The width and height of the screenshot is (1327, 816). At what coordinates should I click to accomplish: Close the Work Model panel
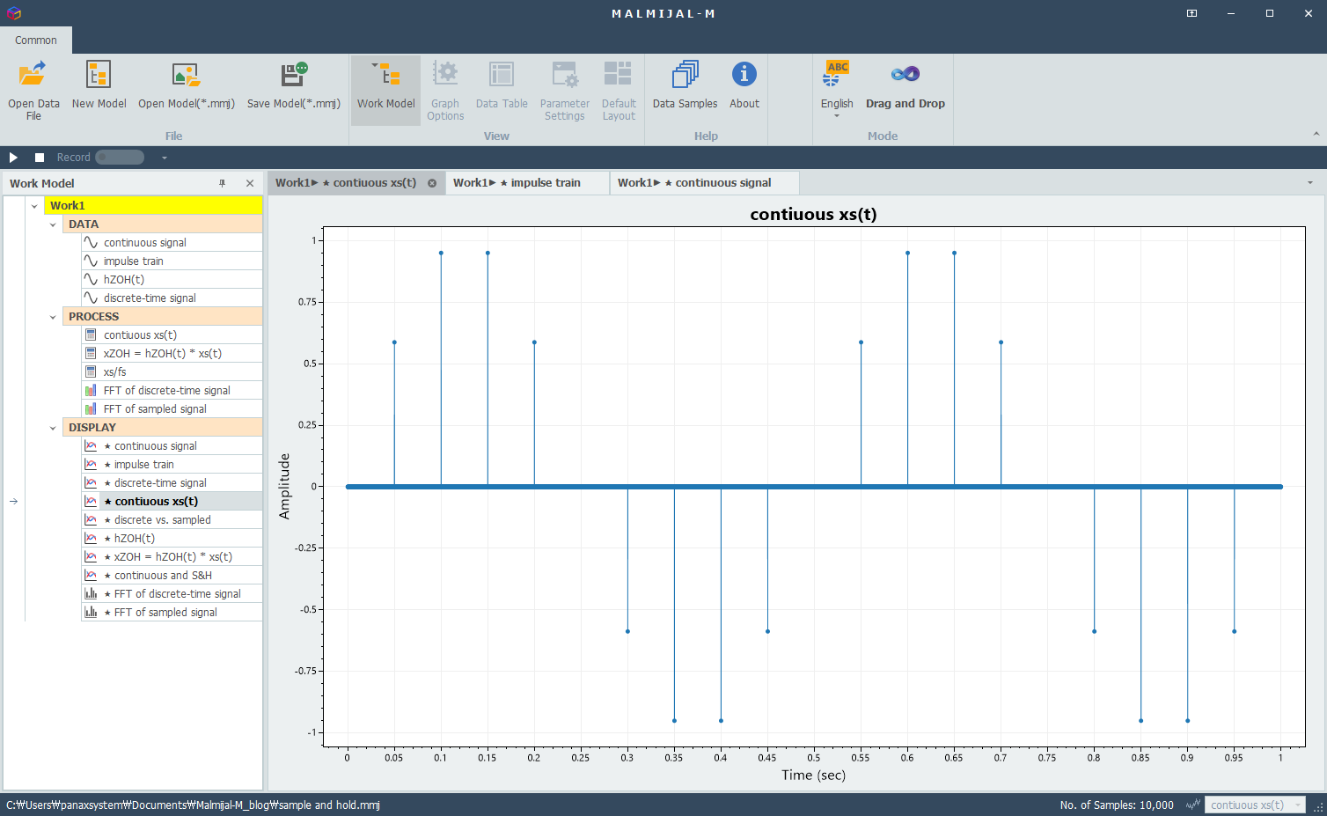[250, 183]
